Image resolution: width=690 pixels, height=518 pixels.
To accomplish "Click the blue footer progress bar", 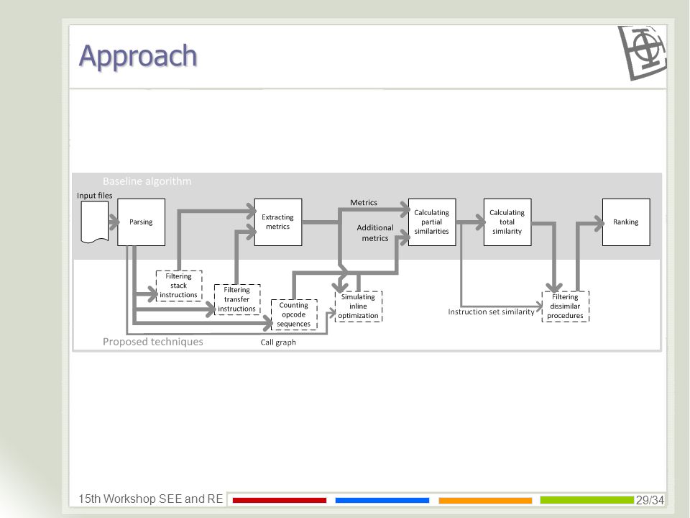I will [382, 501].
